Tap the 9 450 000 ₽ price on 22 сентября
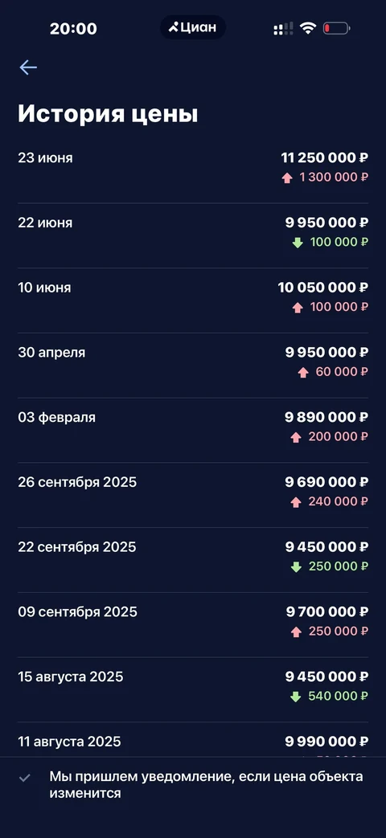 tap(326, 547)
